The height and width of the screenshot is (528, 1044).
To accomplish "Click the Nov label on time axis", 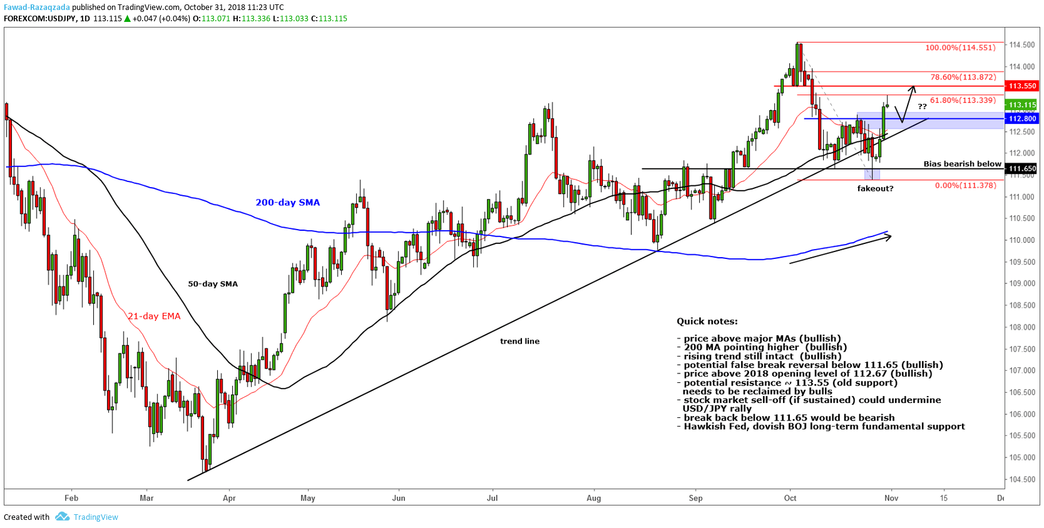I will pos(891,498).
